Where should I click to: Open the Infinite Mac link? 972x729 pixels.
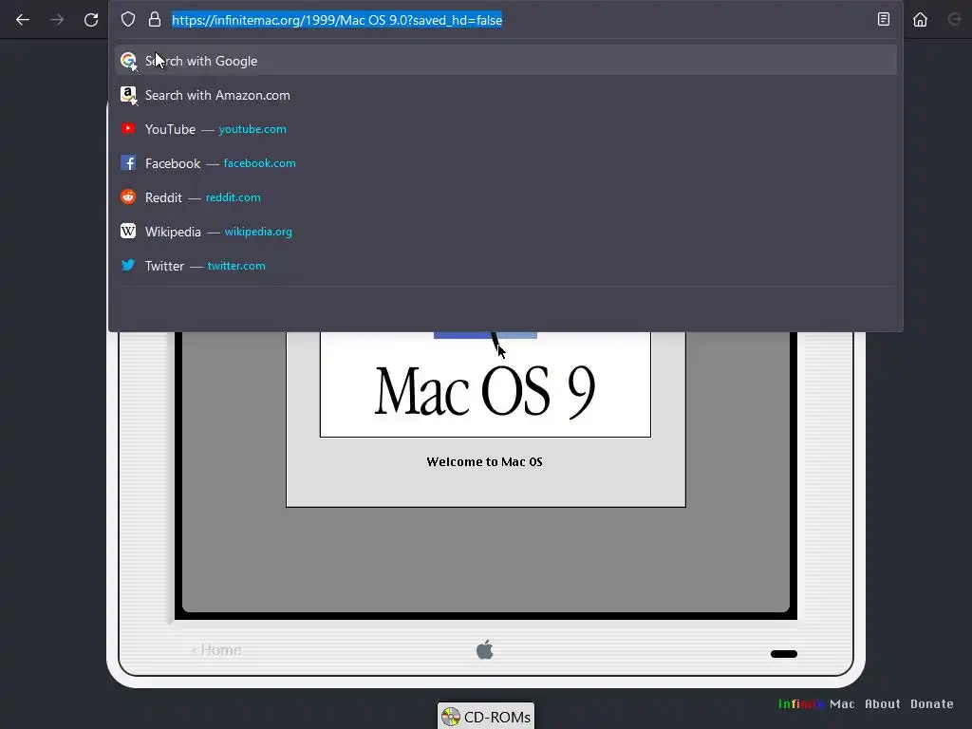tap(816, 704)
